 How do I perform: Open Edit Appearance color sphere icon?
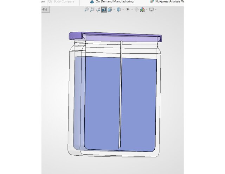pos(137,10)
